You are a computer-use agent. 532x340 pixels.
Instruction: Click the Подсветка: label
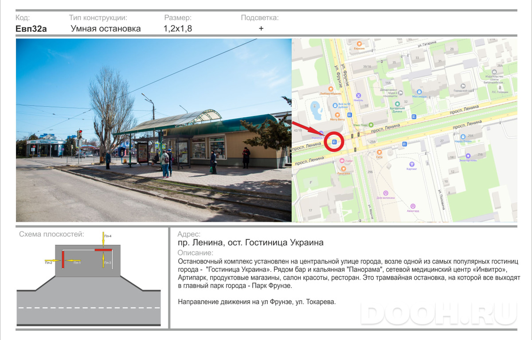point(260,18)
